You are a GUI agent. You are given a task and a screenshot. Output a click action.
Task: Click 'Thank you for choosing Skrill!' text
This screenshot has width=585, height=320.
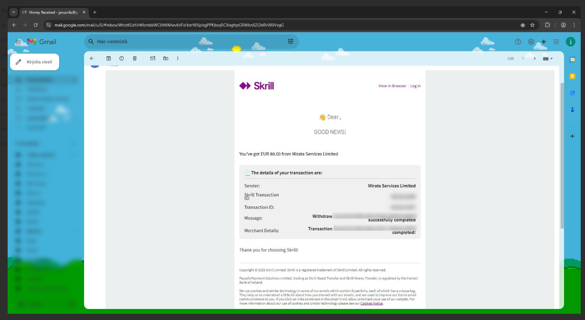pyautogui.click(x=269, y=250)
